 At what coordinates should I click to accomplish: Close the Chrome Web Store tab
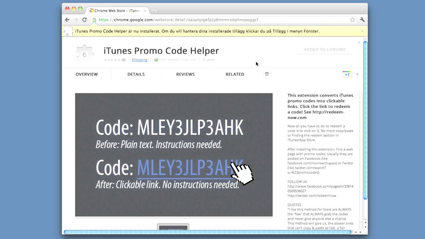click(x=145, y=11)
